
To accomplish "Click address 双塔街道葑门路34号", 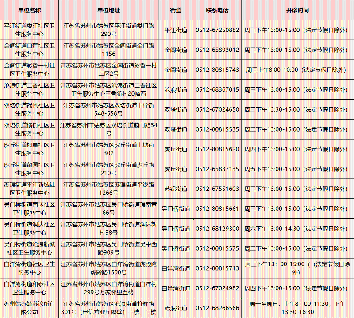I will click(x=108, y=129).
